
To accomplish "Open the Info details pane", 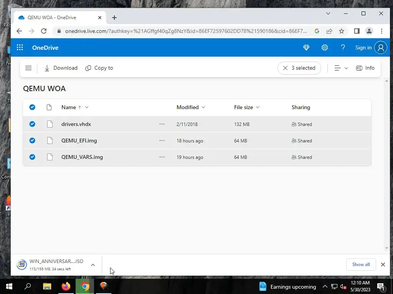I will [x=365, y=68].
